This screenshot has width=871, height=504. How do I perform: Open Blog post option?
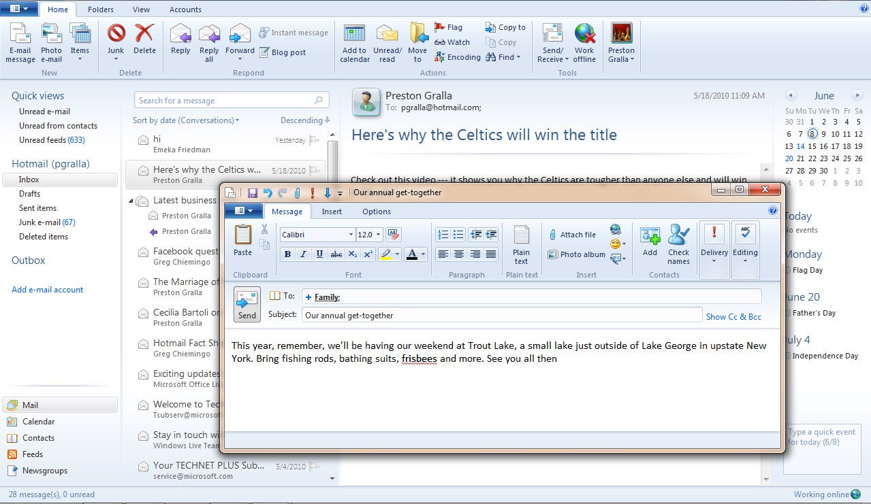point(283,52)
